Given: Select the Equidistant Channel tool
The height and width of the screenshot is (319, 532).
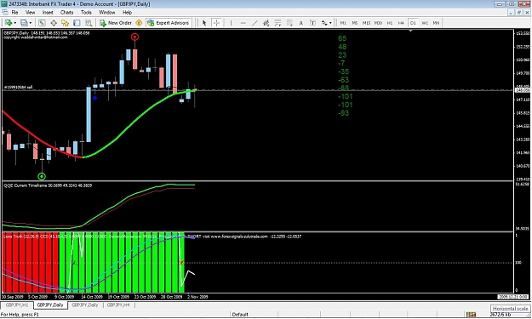Looking at the screenshot, I should [x=266, y=23].
